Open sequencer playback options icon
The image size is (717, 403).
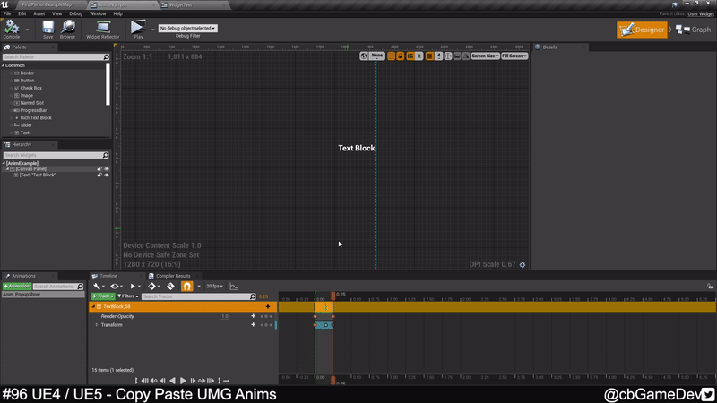(x=134, y=287)
